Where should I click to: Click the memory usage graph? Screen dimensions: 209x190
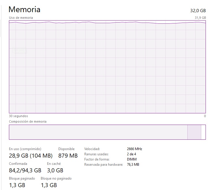point(107,67)
